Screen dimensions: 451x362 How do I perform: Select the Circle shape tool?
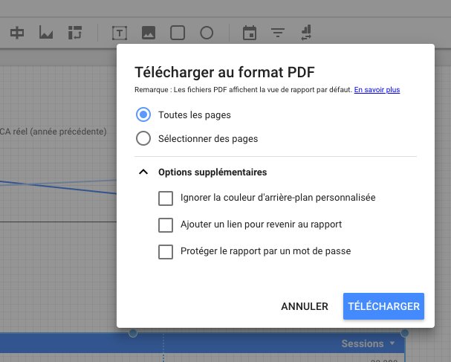pyautogui.click(x=207, y=33)
